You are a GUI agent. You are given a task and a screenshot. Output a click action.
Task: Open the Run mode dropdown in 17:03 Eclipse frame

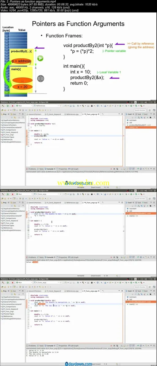pos(24,106)
